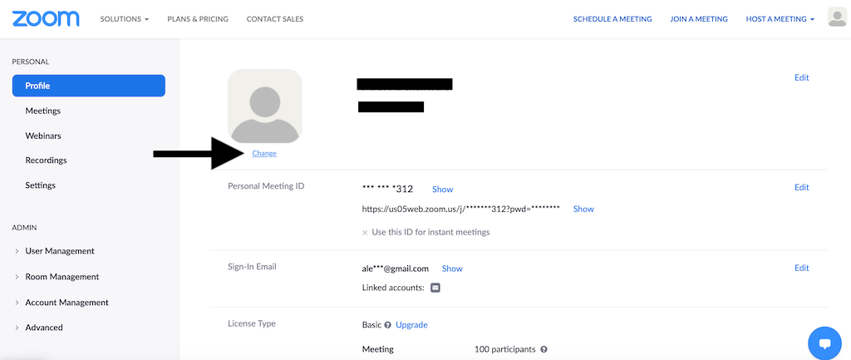The width and height of the screenshot is (851, 360).
Task: Open Recordings in the sidebar
Action: (x=46, y=160)
